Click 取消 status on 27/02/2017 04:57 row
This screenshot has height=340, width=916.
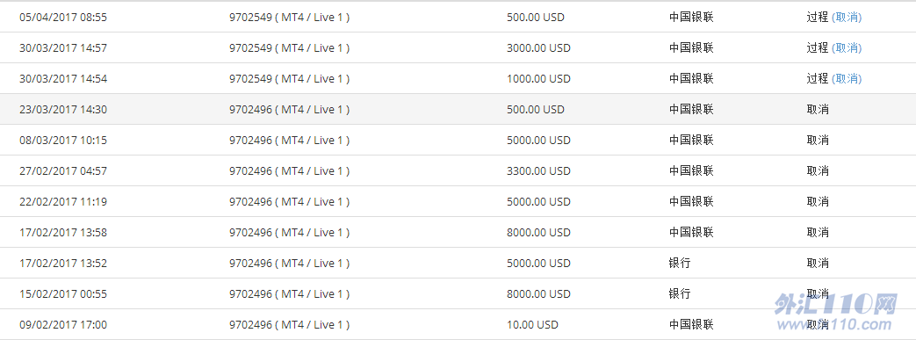[818, 170]
